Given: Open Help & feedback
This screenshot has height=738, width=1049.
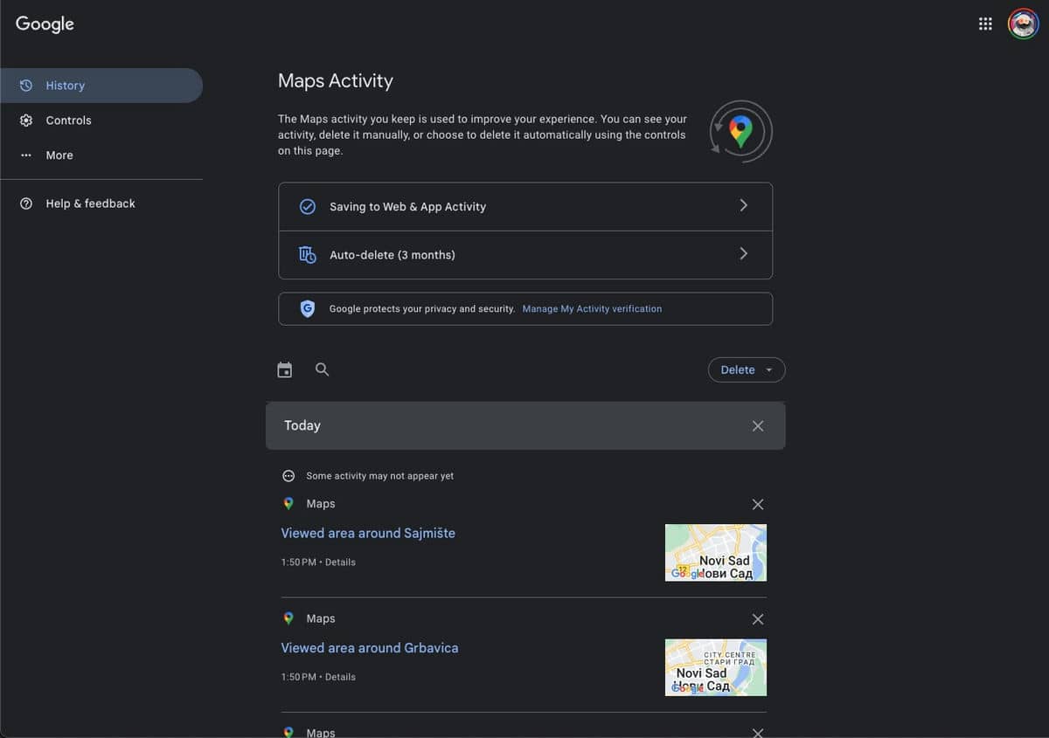Looking at the screenshot, I should coord(90,203).
